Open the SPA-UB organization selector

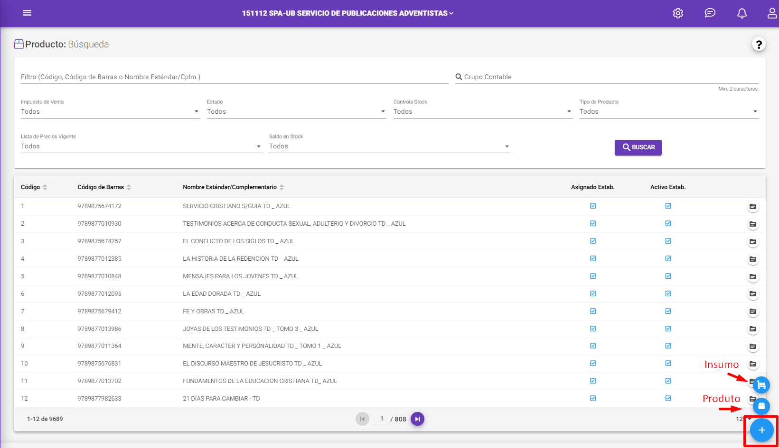tap(347, 13)
